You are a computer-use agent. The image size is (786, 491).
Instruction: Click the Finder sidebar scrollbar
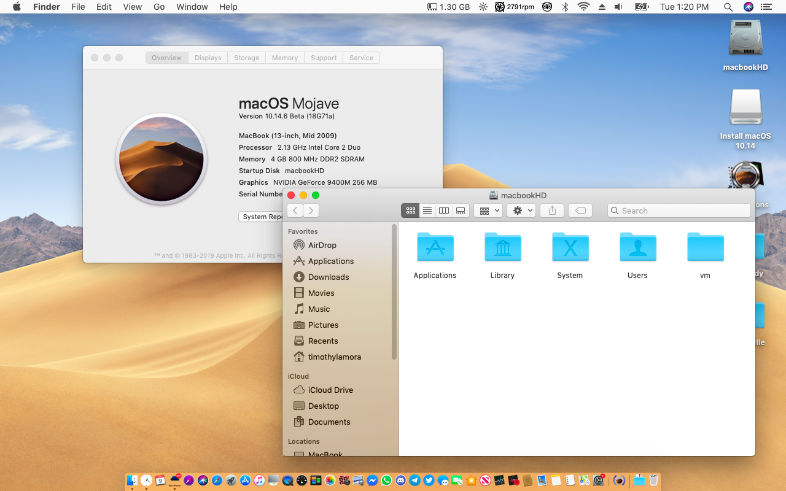pyautogui.click(x=394, y=292)
